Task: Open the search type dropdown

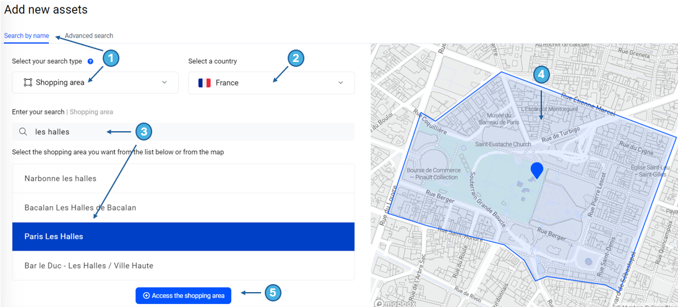Action: point(95,83)
